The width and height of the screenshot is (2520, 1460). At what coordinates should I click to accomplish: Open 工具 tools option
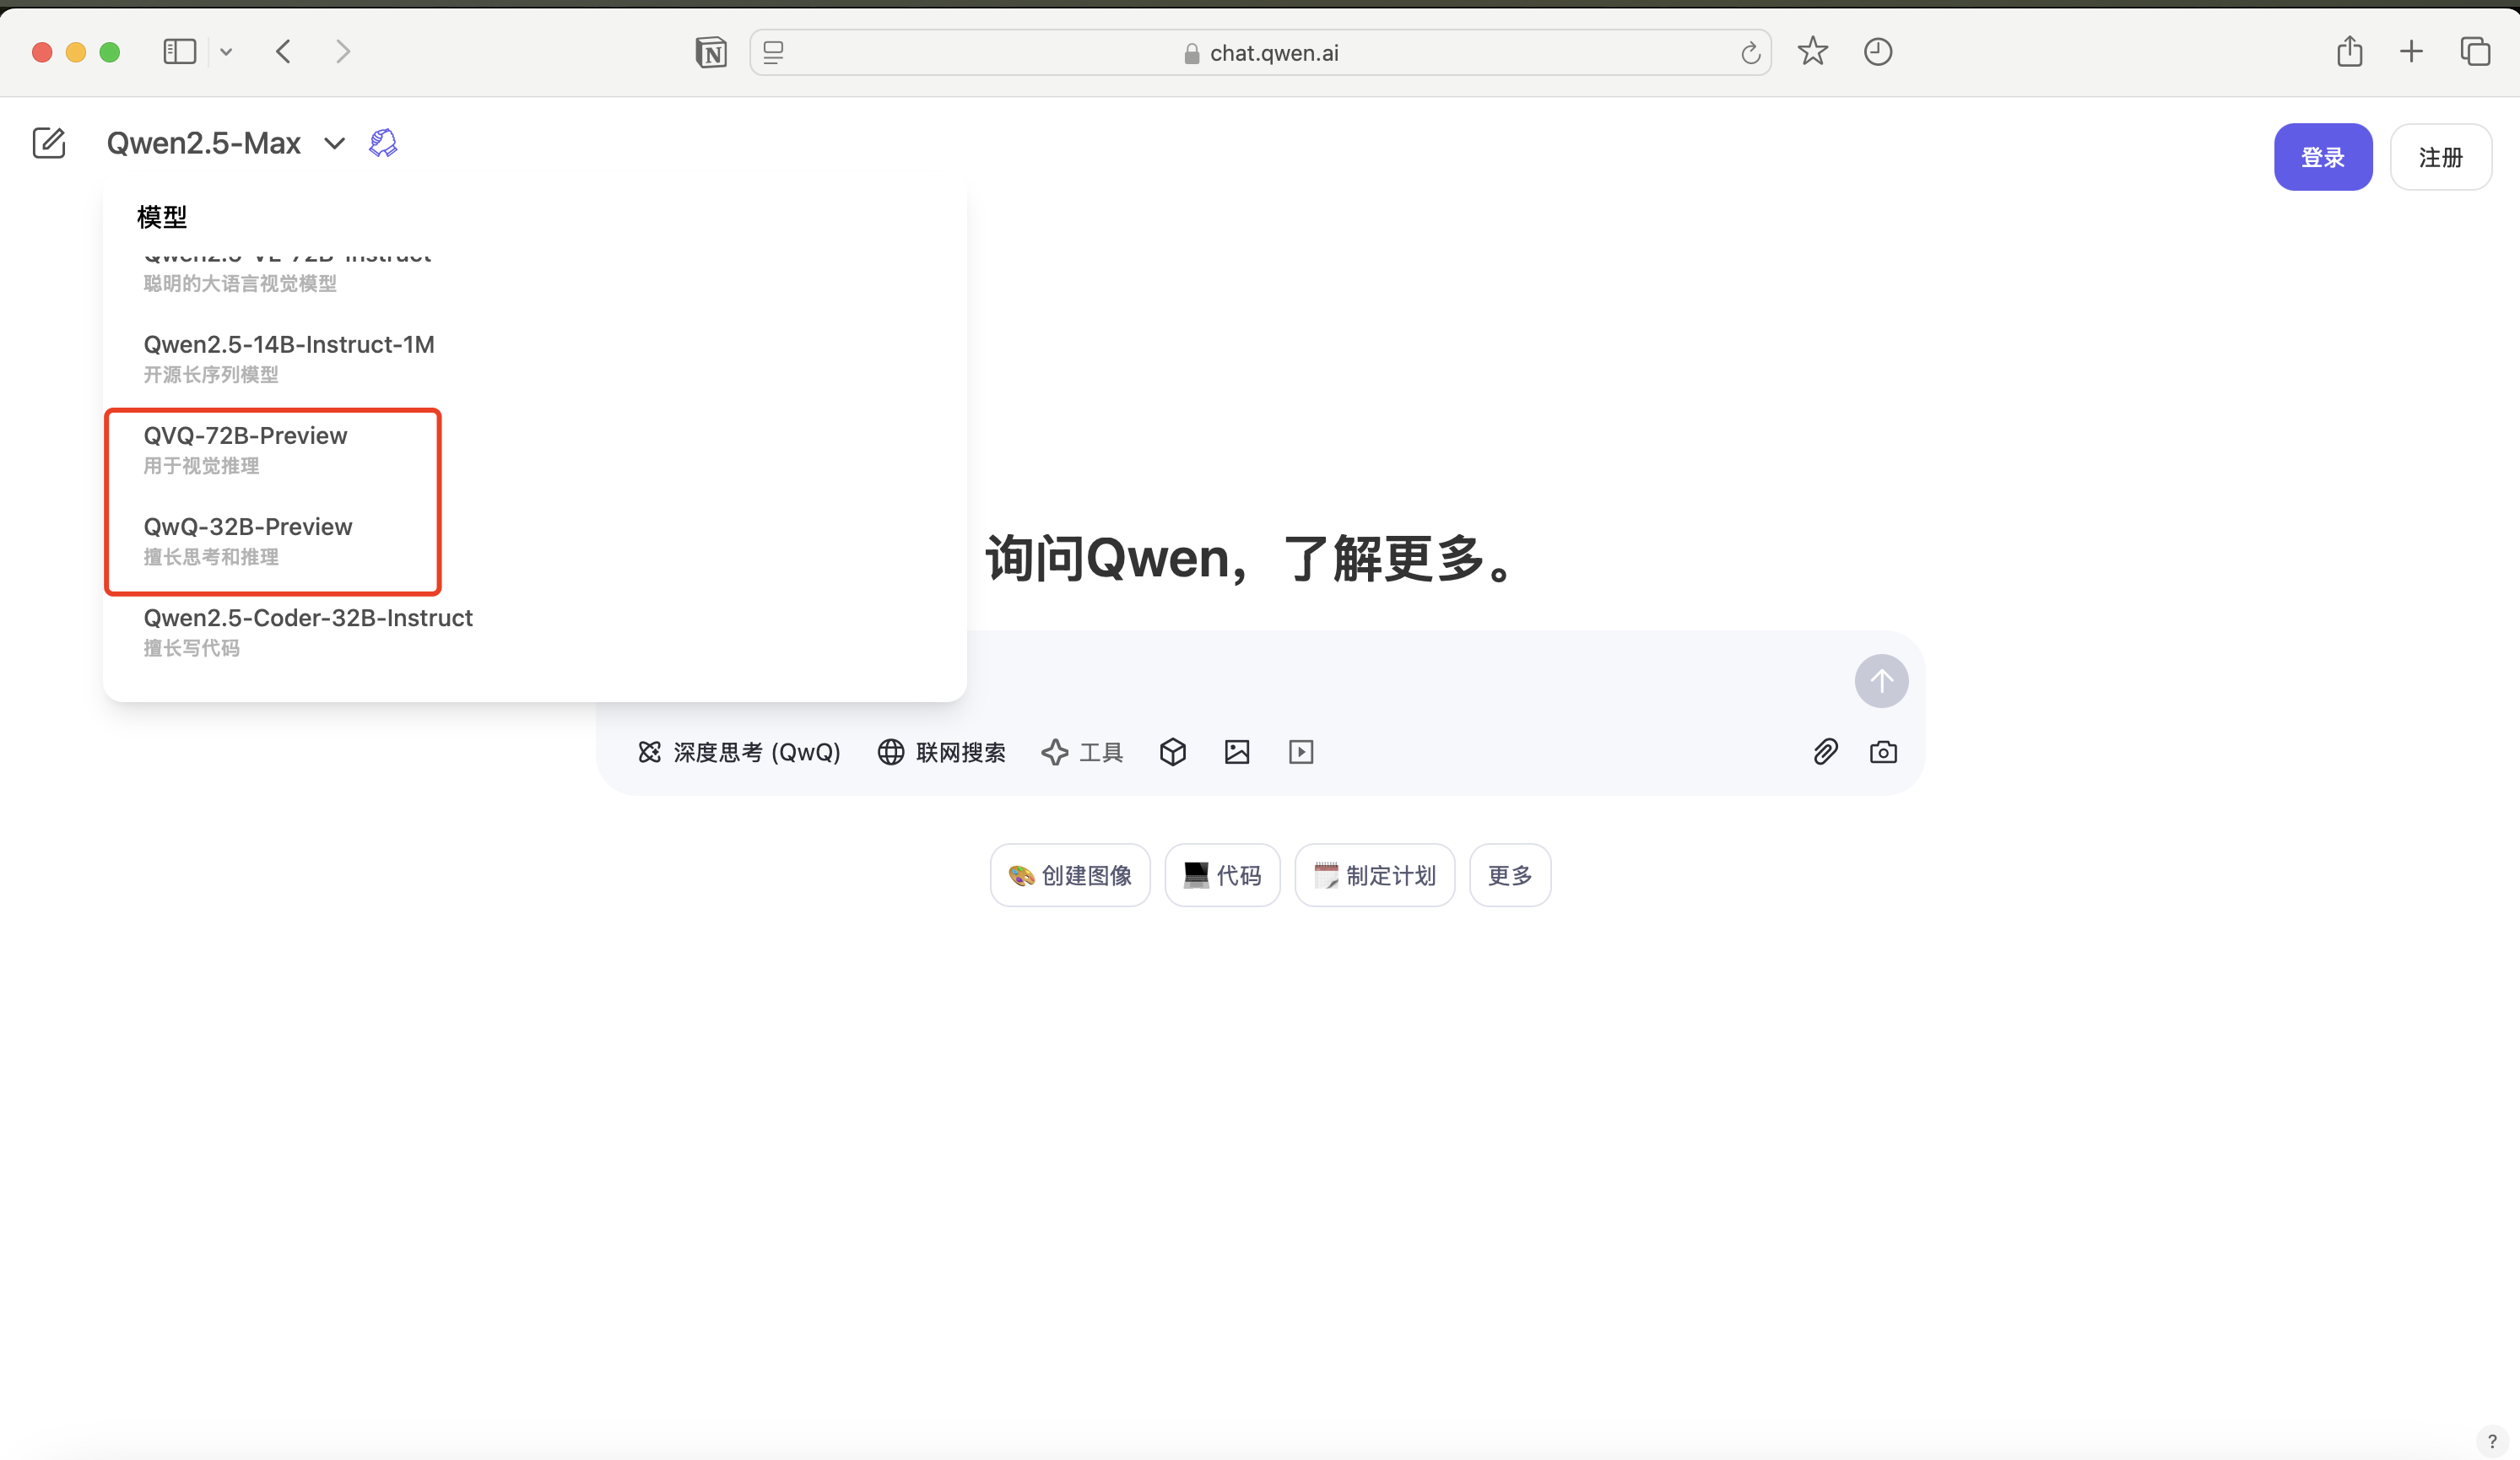(1082, 752)
